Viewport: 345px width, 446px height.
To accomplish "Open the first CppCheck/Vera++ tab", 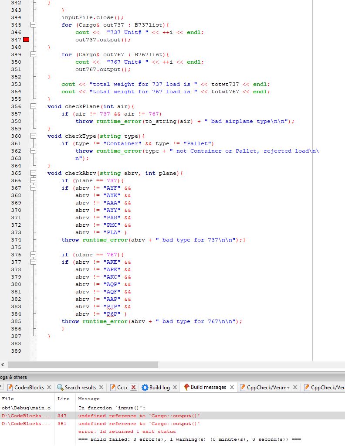I will (x=268, y=388).
